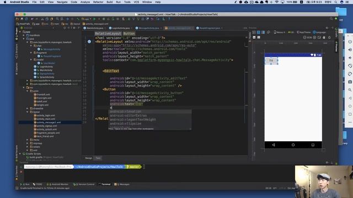Image resolution: width=353 pixels, height=198 pixels.
Task: Rotate emulator right icon
Action: 350,74
